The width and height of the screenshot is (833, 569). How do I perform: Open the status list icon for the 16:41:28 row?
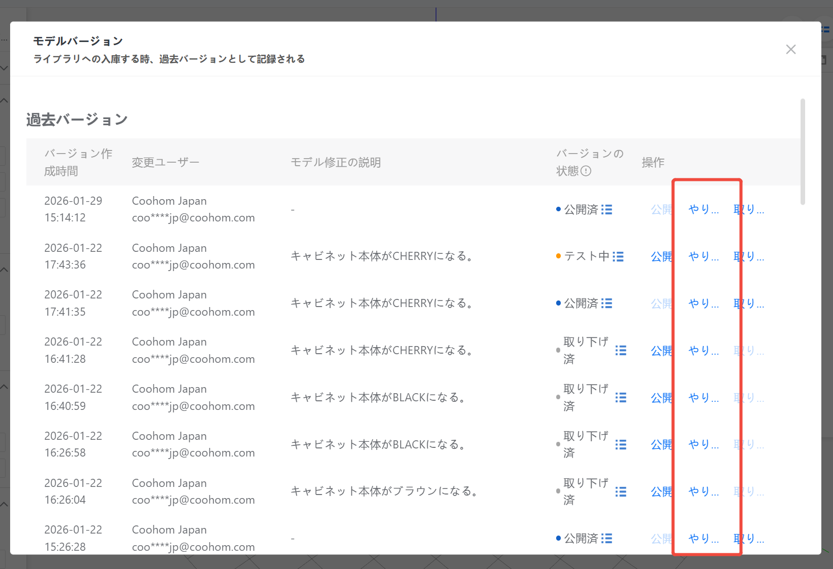coord(621,351)
